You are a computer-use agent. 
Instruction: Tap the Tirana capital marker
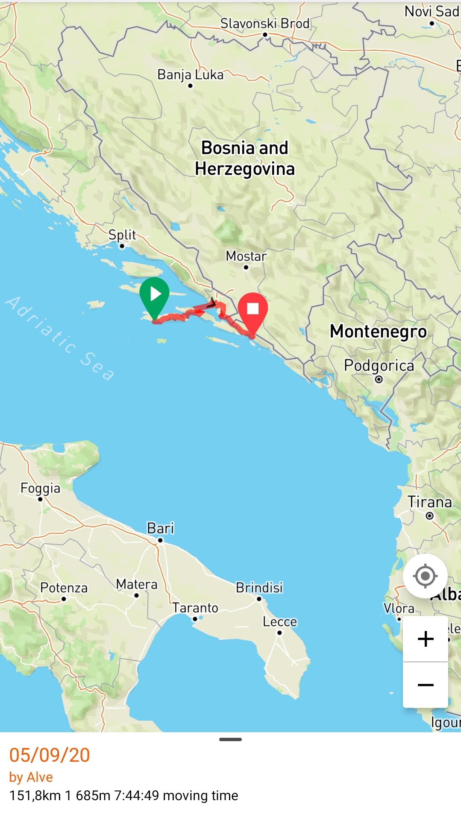click(x=429, y=516)
